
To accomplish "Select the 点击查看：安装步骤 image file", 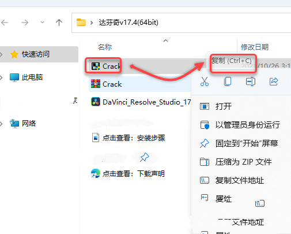I will coord(129,138).
